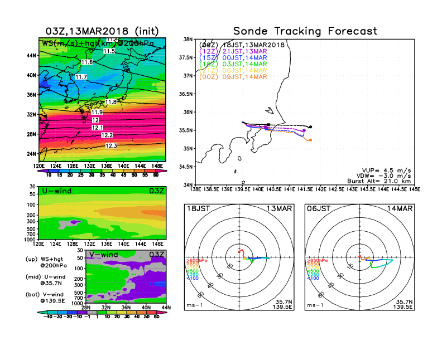The width and height of the screenshot is (442, 341).
Task: Click the orange landing dot of 00Z track
Action: [x=310, y=140]
